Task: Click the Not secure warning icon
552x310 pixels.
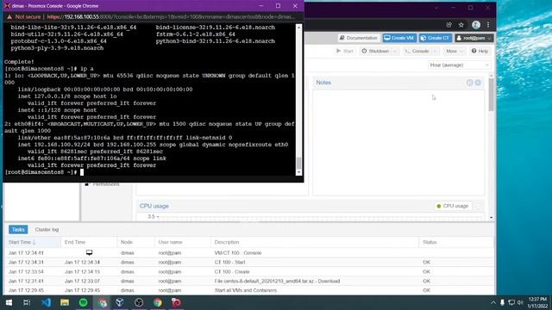Action: (x=9, y=17)
